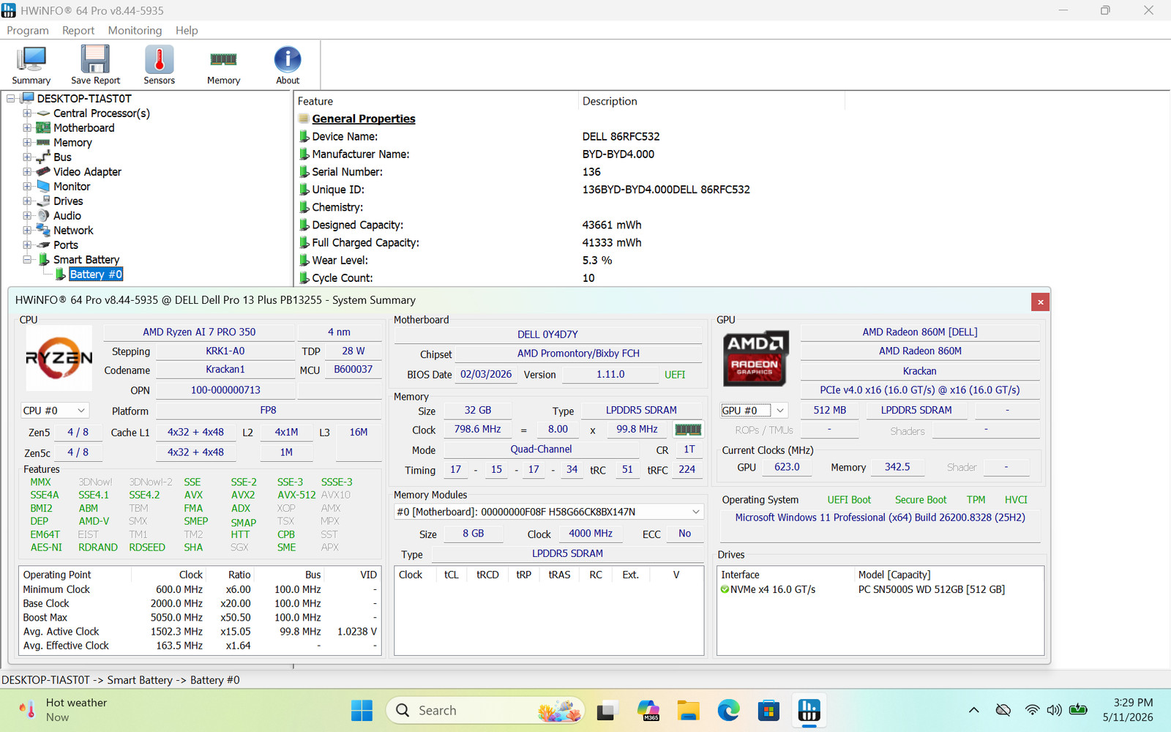Open the Help menu
The width and height of the screenshot is (1171, 732).
click(187, 30)
